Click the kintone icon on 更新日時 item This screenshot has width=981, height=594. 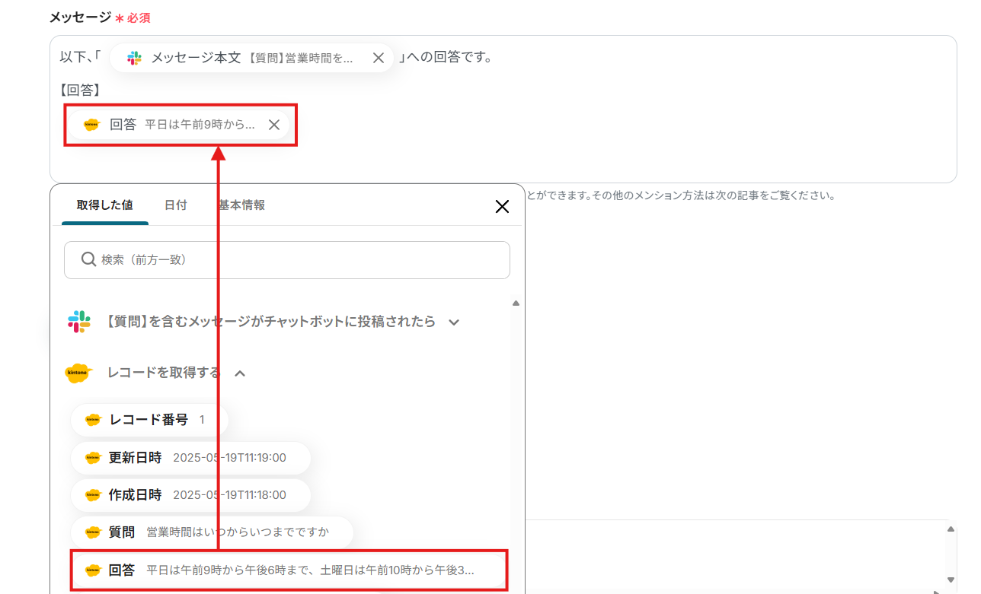(93, 458)
